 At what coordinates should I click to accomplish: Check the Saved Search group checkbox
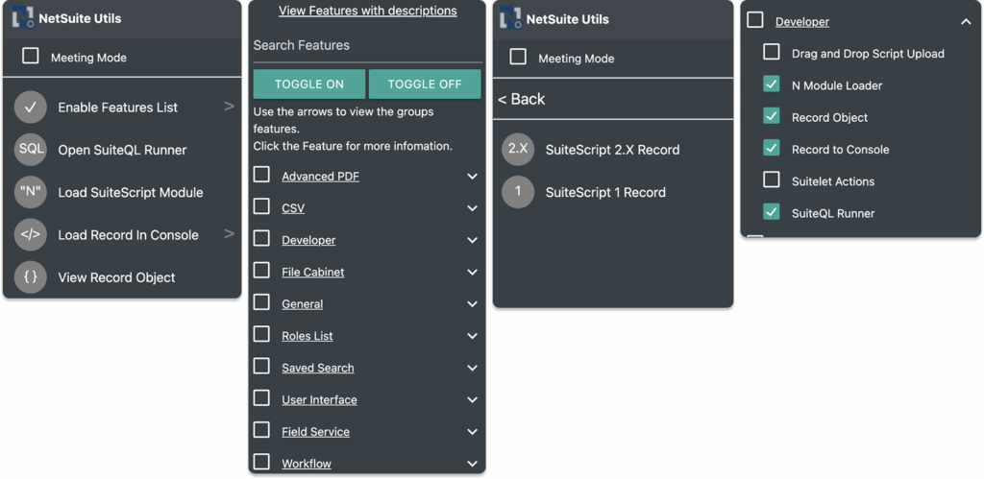[261, 367]
